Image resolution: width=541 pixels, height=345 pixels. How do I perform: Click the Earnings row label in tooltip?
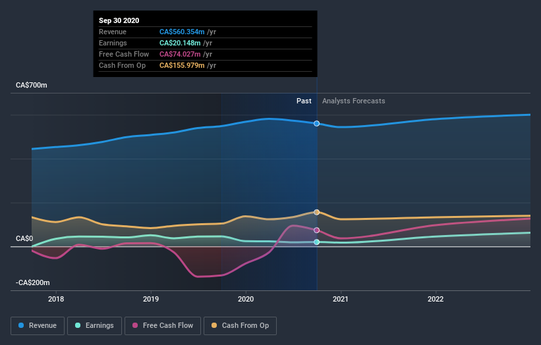(113, 43)
